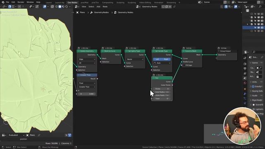Viewport: 265px width, 149px height.
Task: Open the node editor Node menu
Action: [105, 7]
